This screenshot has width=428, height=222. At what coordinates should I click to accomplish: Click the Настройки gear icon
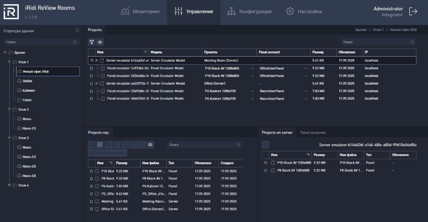[x=290, y=11]
